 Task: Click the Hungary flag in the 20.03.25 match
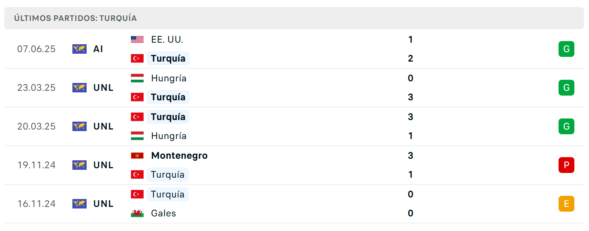[x=137, y=136]
